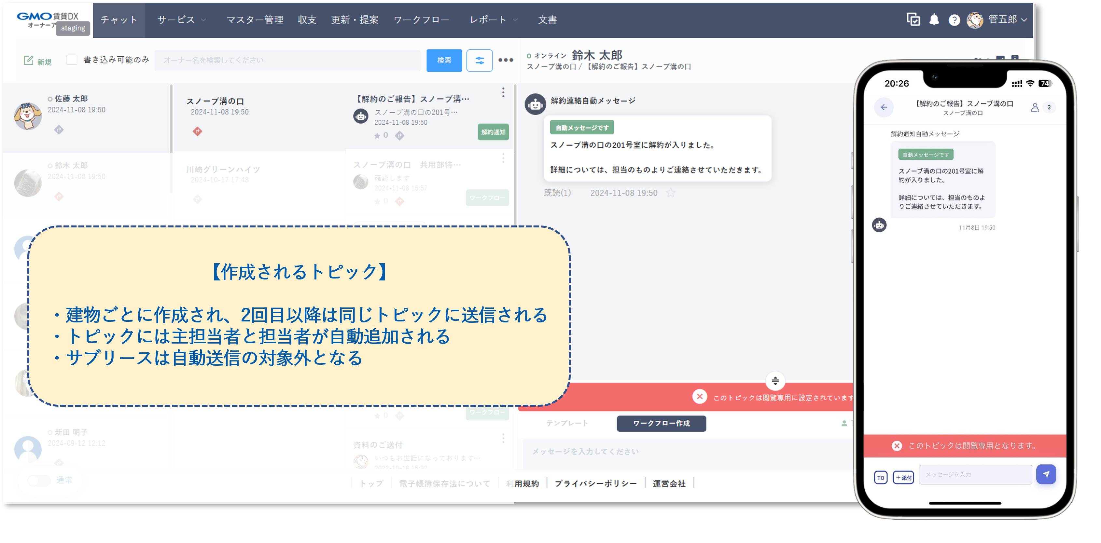Tap the back arrow on the mobile chat screen
Image resolution: width=1101 pixels, height=543 pixels.
coord(884,108)
